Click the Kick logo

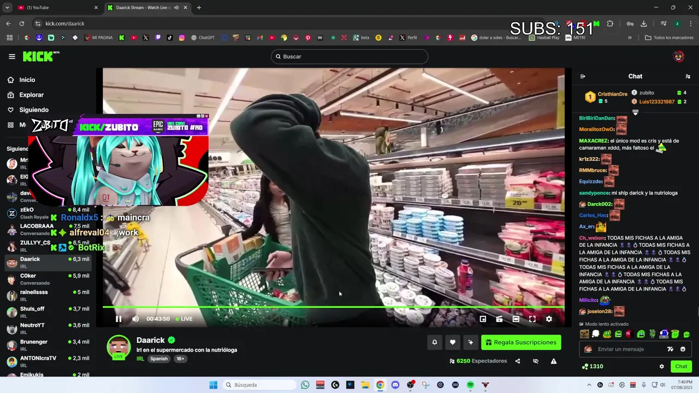pyautogui.click(x=41, y=56)
